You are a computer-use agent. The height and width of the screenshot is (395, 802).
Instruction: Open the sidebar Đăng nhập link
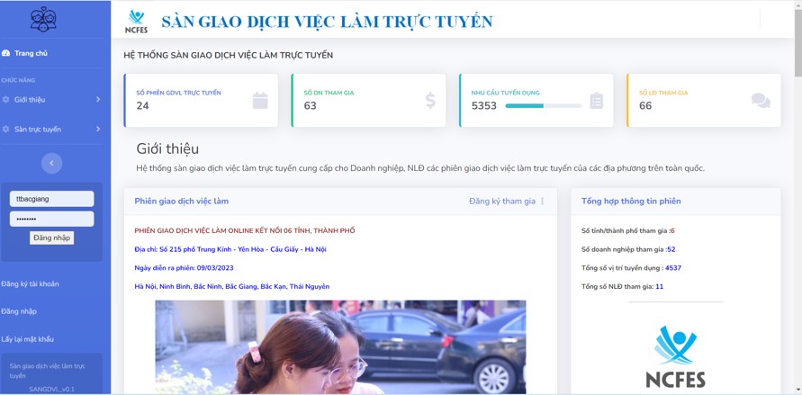19,311
